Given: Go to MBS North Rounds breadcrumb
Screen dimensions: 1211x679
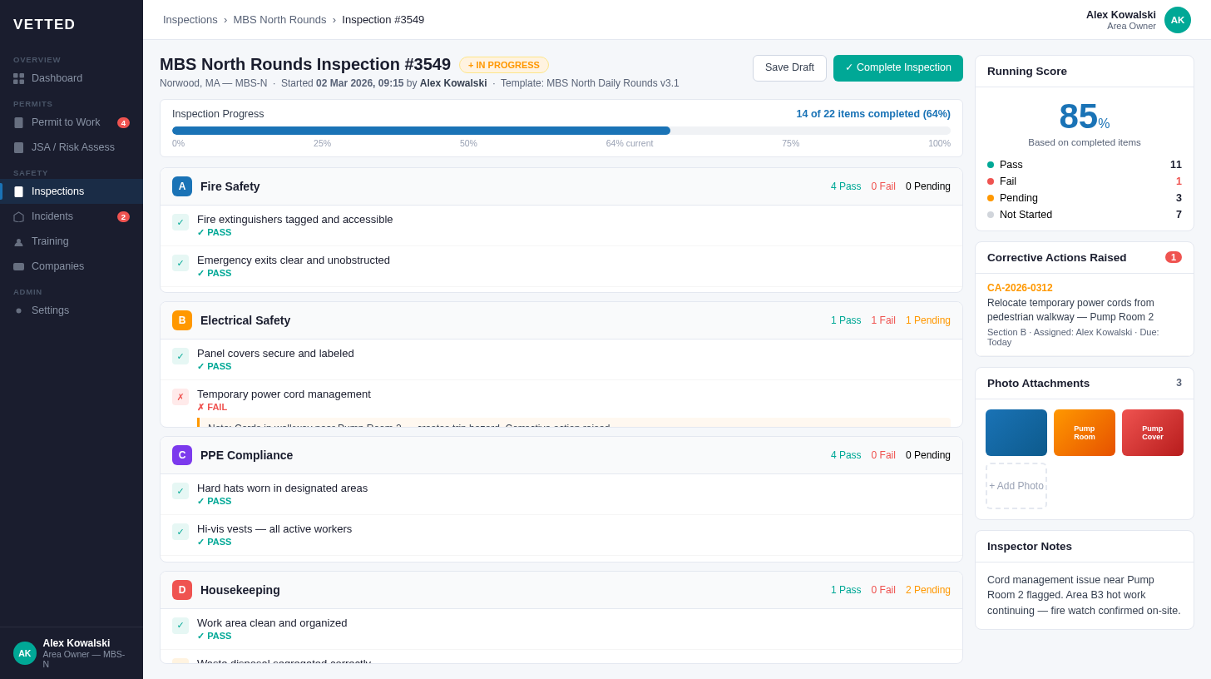Looking at the screenshot, I should pyautogui.click(x=279, y=20).
